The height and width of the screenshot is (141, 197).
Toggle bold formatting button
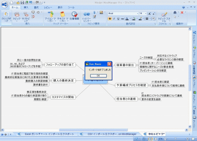click(110, 19)
